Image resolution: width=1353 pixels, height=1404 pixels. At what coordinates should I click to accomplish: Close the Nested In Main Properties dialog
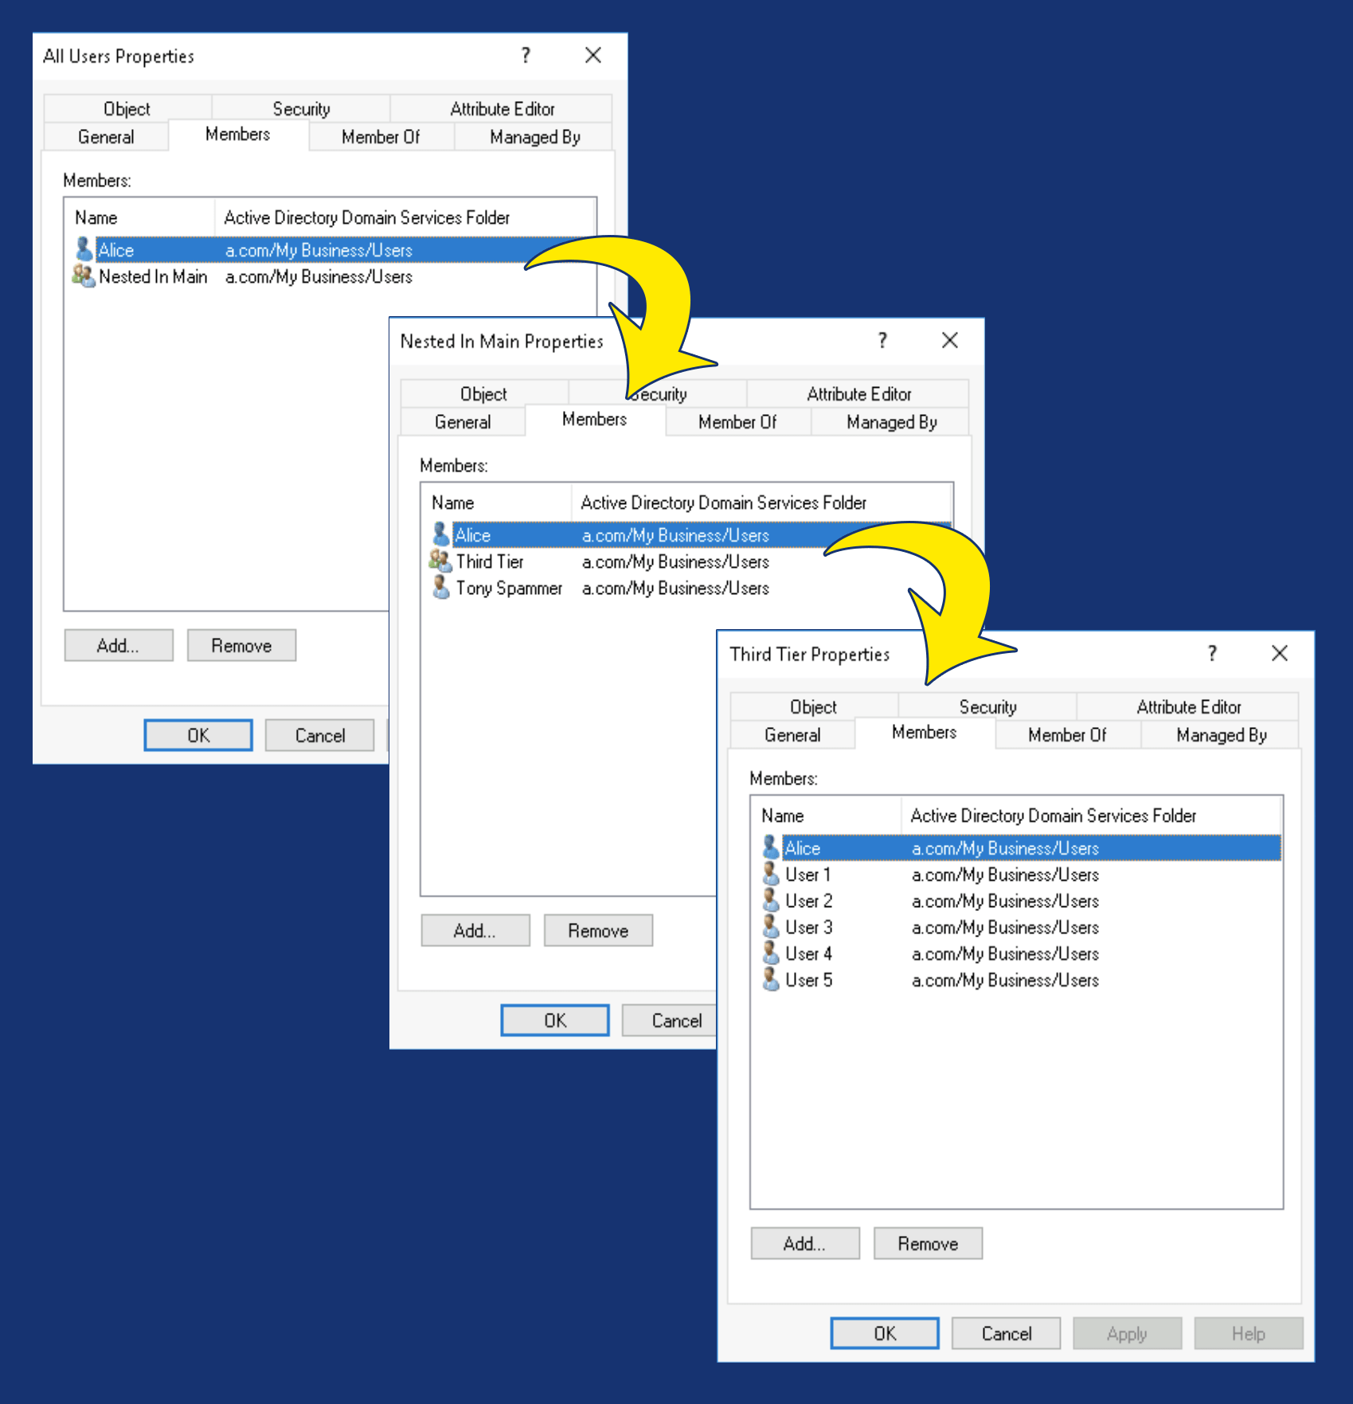pyautogui.click(x=949, y=341)
